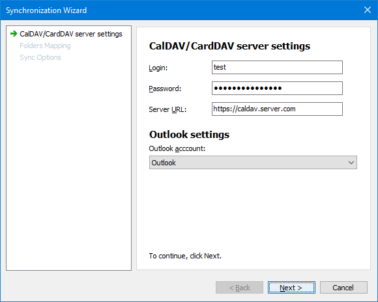Close the Synchronization Wizard window
Viewport: 378px width, 302px height.
coord(368,10)
